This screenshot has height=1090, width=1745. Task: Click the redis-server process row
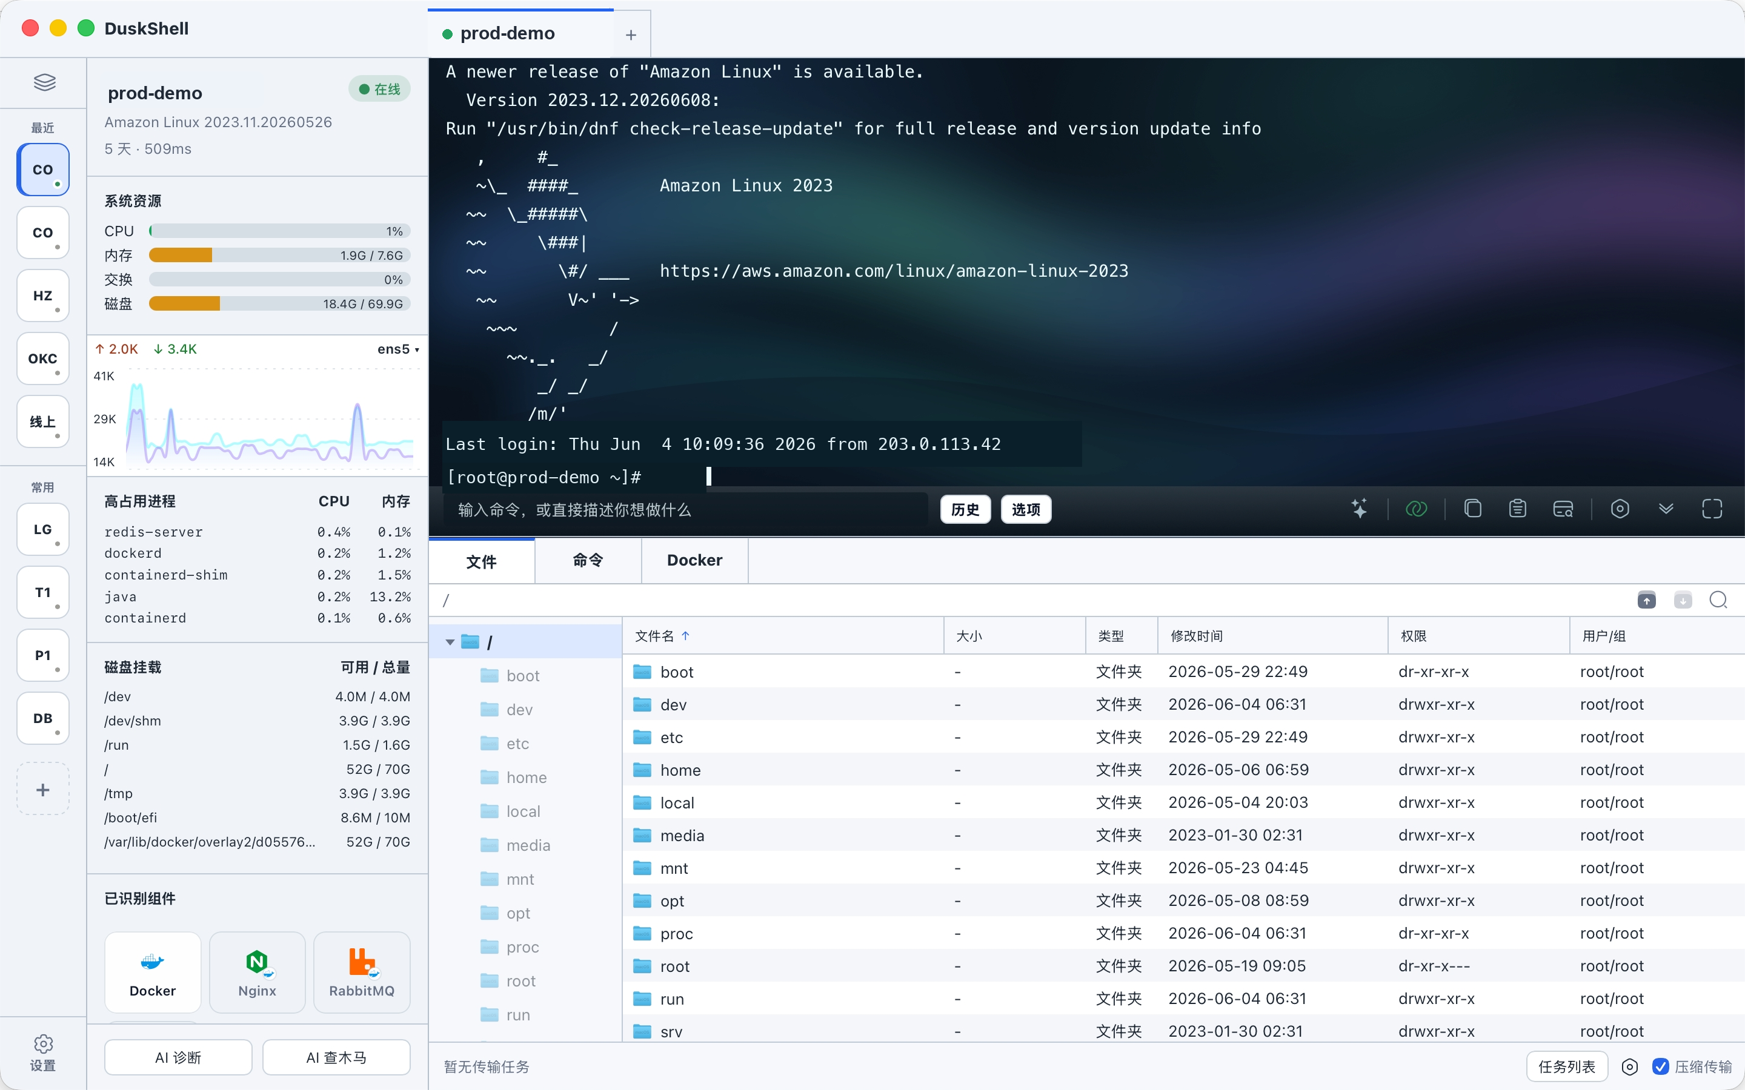point(258,531)
